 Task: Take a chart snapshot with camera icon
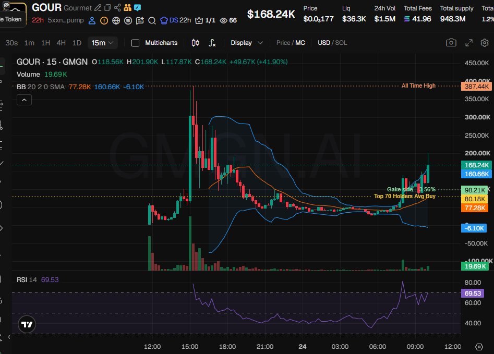point(451,43)
